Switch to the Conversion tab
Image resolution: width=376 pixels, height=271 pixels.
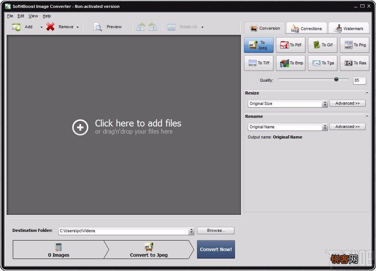[x=265, y=28]
